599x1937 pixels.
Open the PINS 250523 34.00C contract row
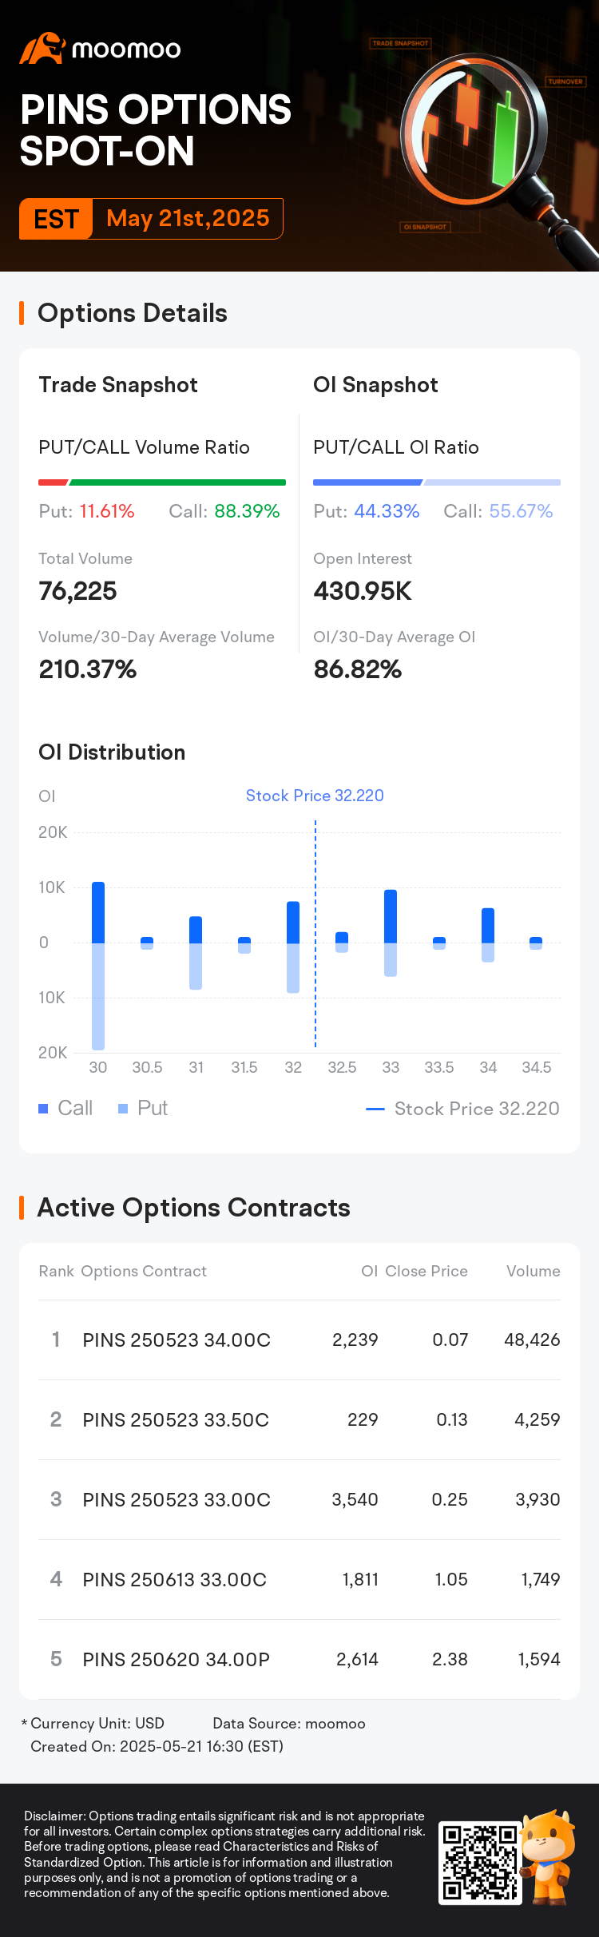[x=299, y=1340]
